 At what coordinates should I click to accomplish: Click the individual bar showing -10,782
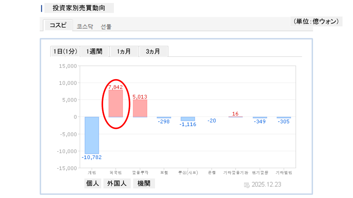tap(92, 135)
